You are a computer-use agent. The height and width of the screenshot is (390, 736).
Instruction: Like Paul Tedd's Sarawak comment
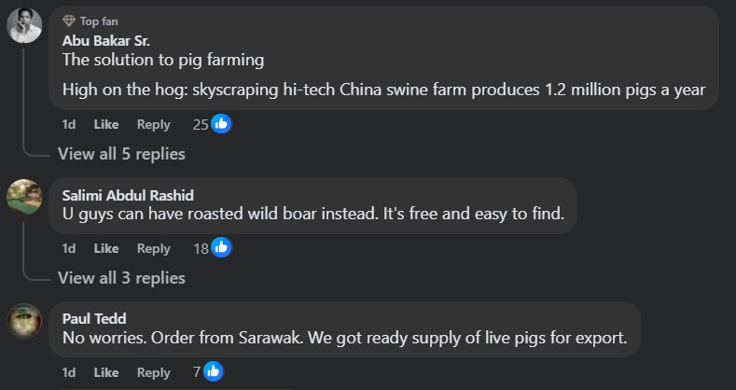point(106,372)
